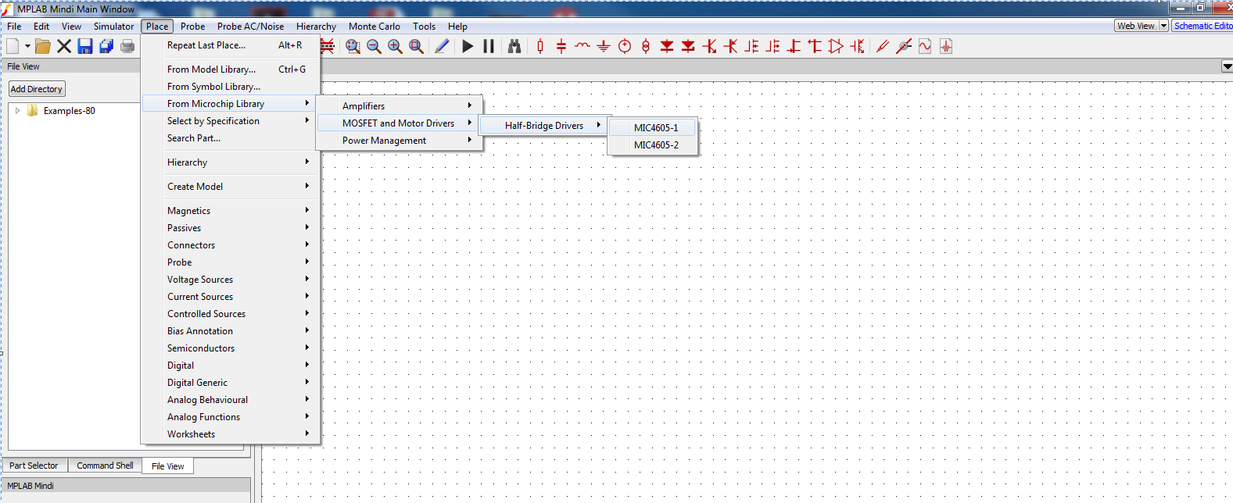Select the pencil wire tool icon
The width and height of the screenshot is (1233, 503).
click(x=442, y=46)
